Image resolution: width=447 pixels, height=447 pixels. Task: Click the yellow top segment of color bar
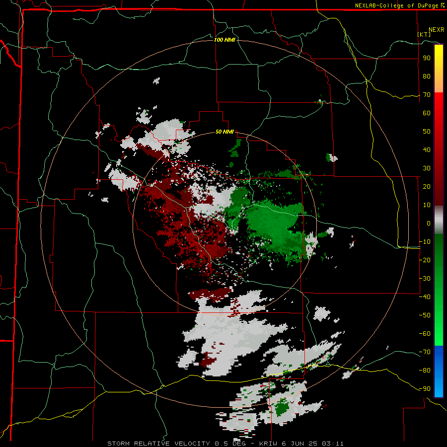[439, 69]
